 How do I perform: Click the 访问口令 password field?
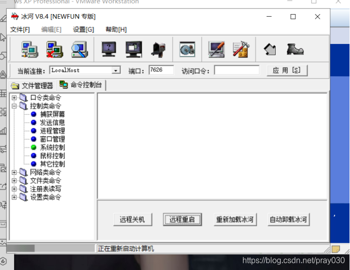pos(236,70)
